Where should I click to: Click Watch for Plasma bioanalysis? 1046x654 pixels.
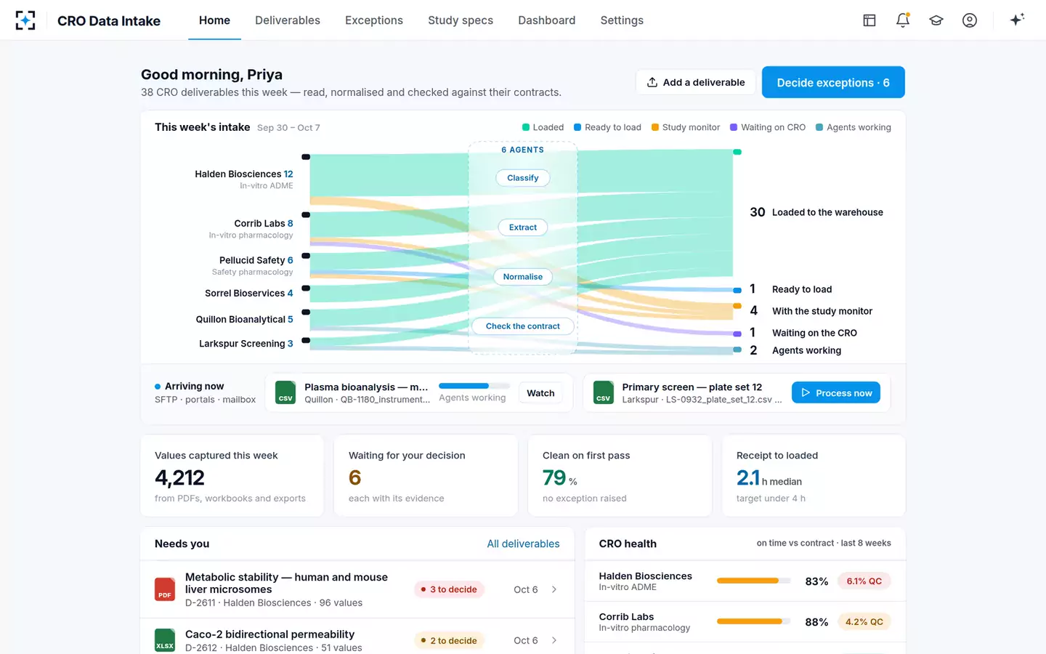(540, 393)
